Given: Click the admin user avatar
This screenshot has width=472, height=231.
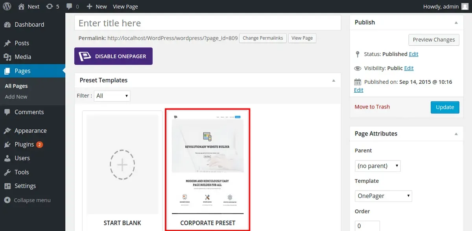Looking at the screenshot, I should pyautogui.click(x=465, y=6).
